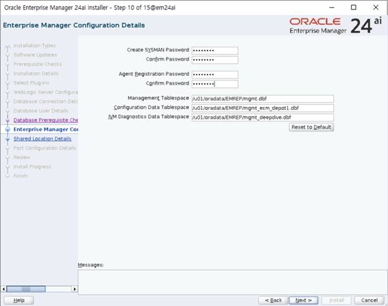The image size is (388, 306).
Task: Click the Database Connection Details step label
Action: click(x=46, y=101)
